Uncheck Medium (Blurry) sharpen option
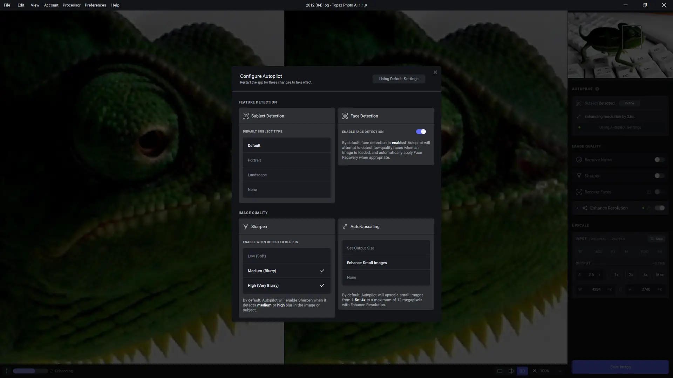The width and height of the screenshot is (673, 378). tap(286, 271)
